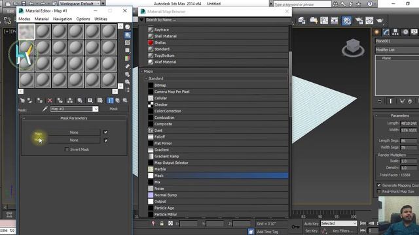
Task: Collapse the Standard maps subgroup
Action: 147,78
